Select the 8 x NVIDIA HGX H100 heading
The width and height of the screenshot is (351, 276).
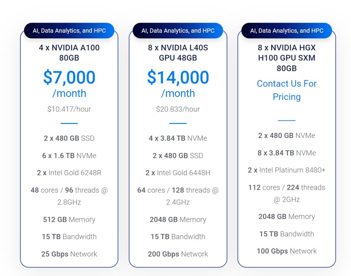click(x=287, y=58)
